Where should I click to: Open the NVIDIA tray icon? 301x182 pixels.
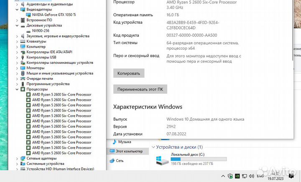(x=237, y=176)
